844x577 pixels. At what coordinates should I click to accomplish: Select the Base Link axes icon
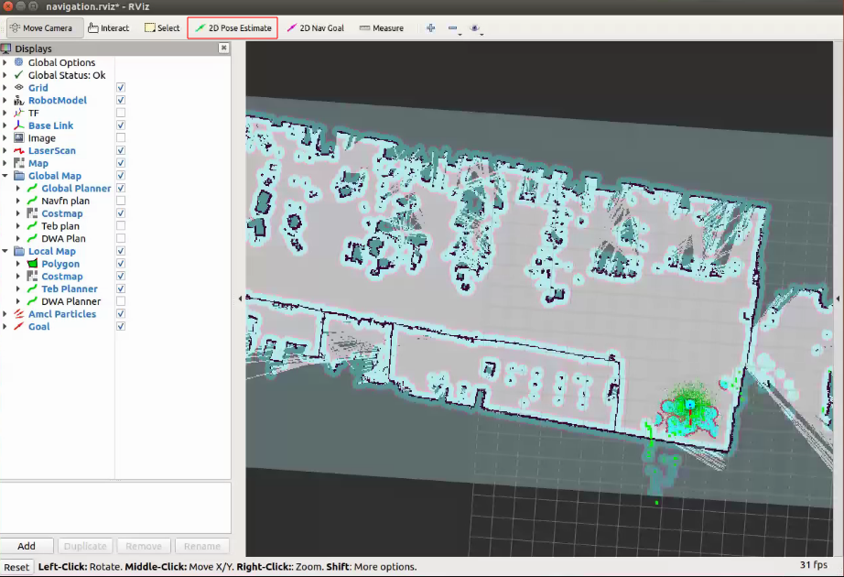(19, 125)
